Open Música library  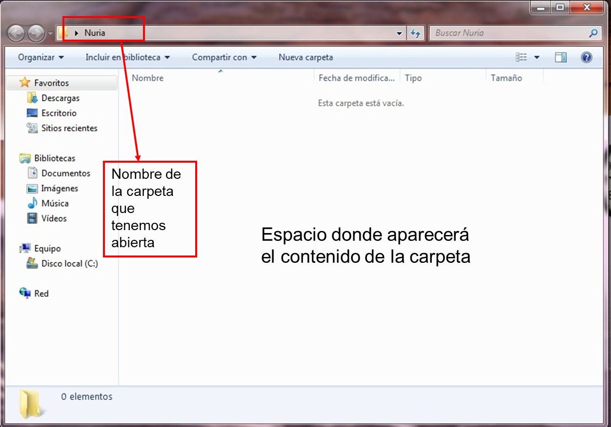[x=55, y=204]
